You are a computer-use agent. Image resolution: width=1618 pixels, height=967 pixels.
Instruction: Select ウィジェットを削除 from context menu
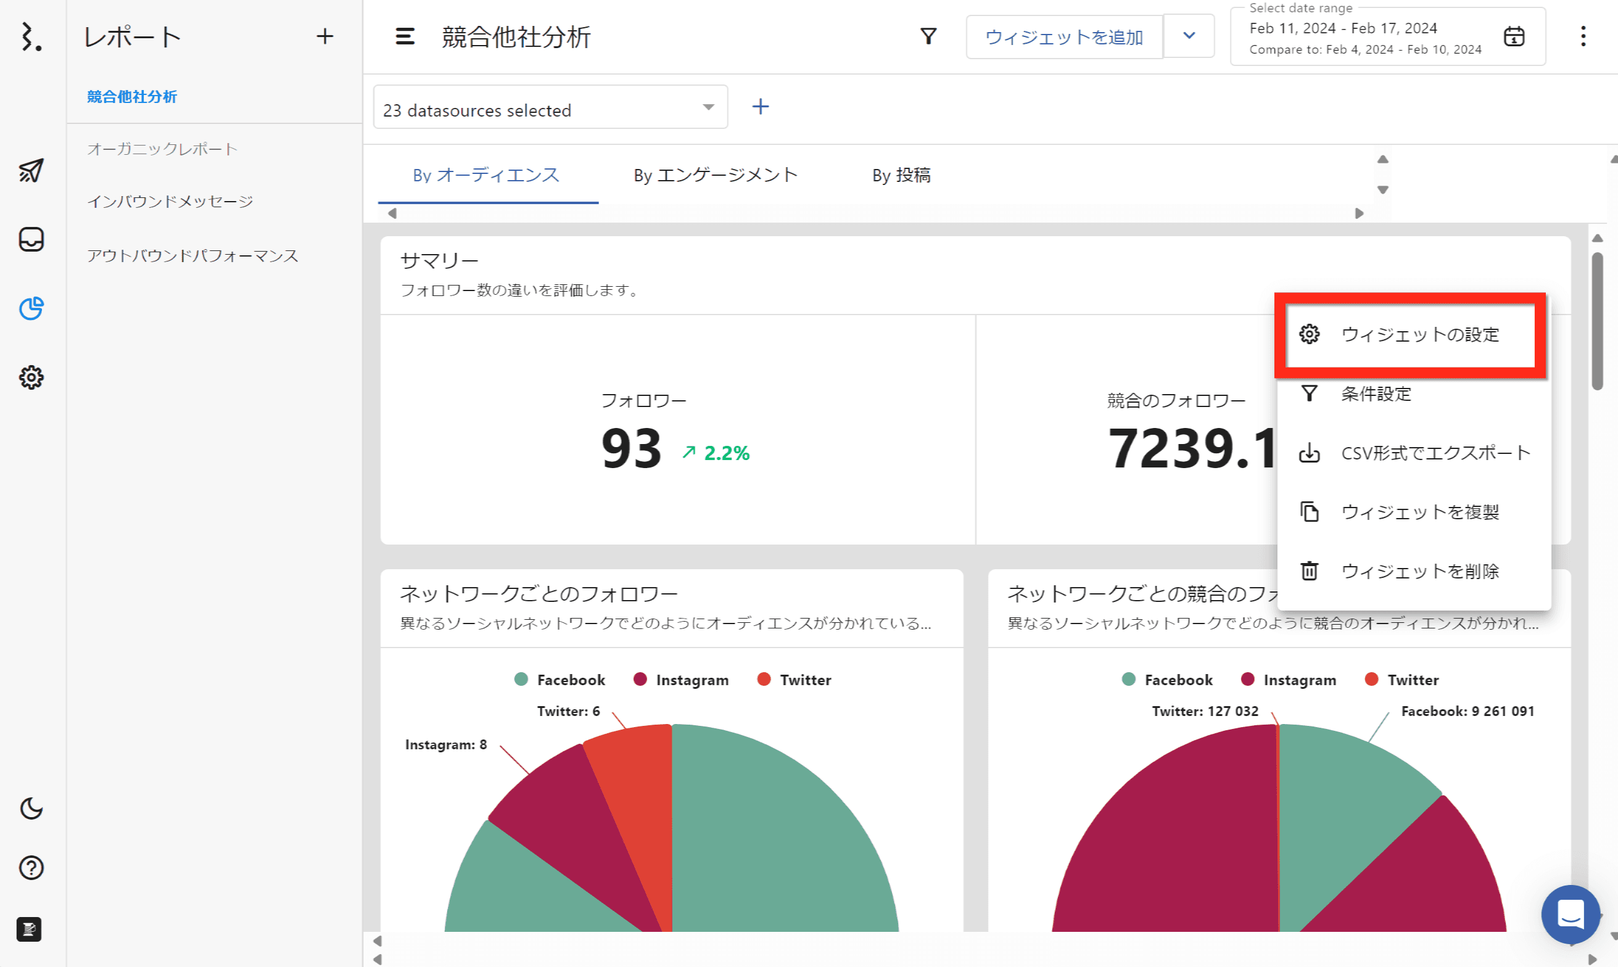(1419, 572)
